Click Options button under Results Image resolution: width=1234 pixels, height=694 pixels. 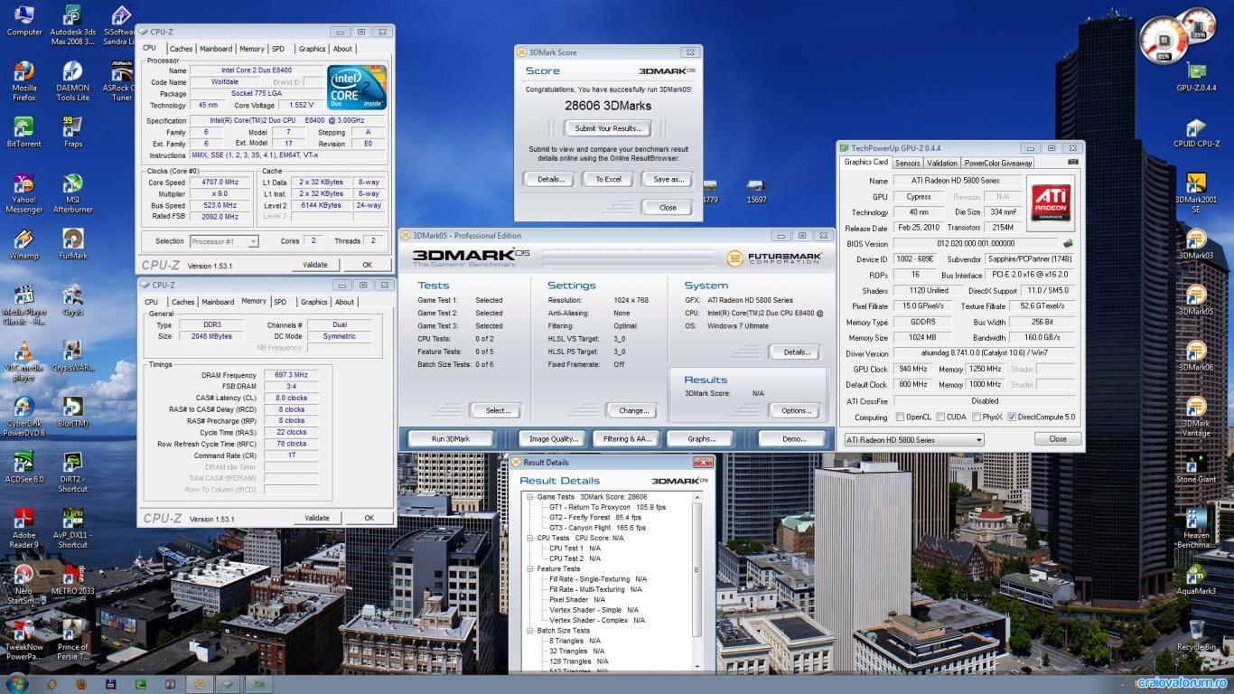[795, 410]
